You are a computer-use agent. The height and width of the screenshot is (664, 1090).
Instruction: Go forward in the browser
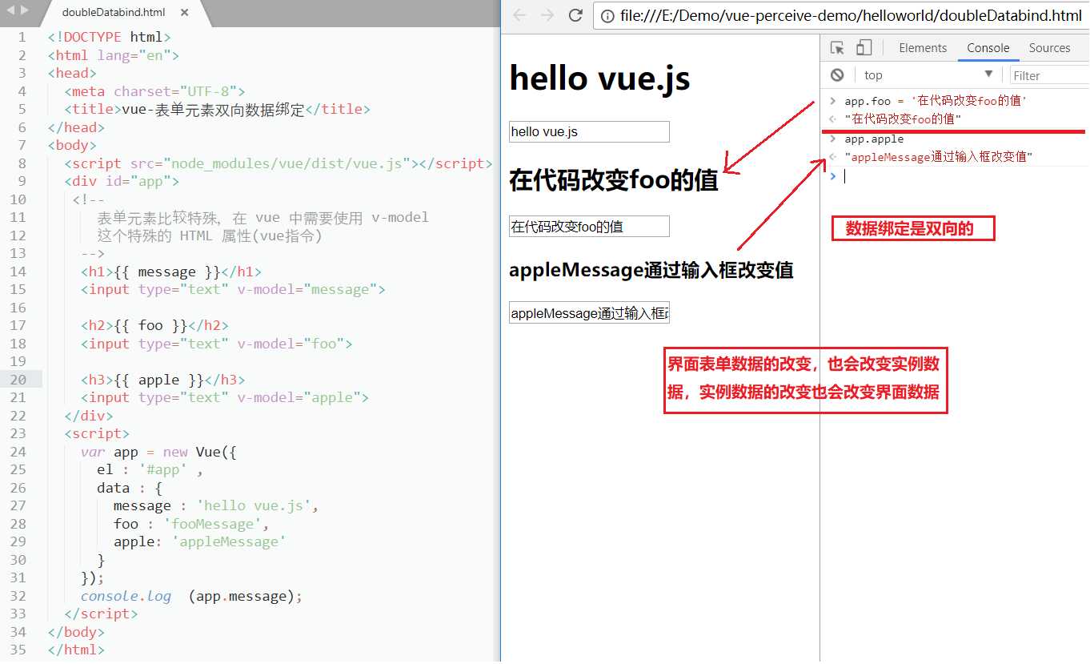[547, 15]
